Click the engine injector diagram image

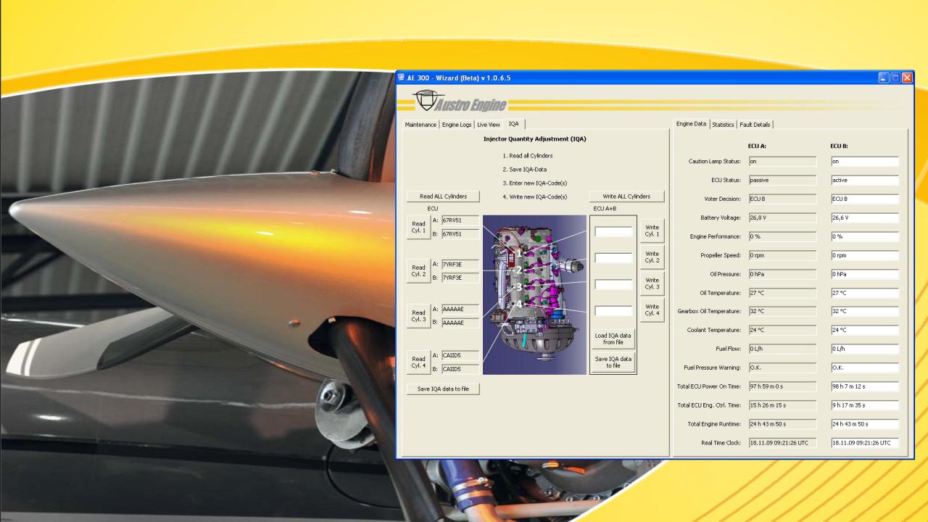[534, 294]
